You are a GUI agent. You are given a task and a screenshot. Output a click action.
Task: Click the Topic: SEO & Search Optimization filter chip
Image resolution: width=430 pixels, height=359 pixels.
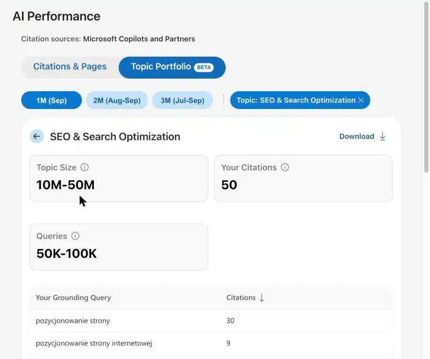[x=300, y=100]
